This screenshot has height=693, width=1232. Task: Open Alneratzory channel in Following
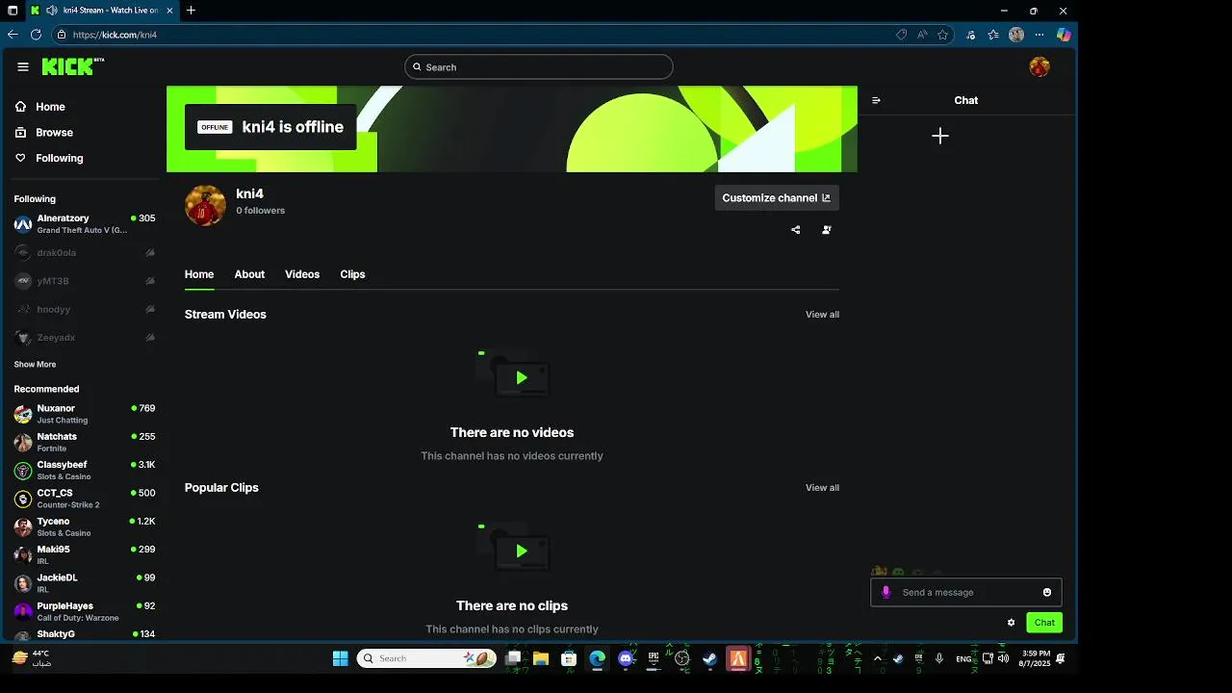pos(85,224)
